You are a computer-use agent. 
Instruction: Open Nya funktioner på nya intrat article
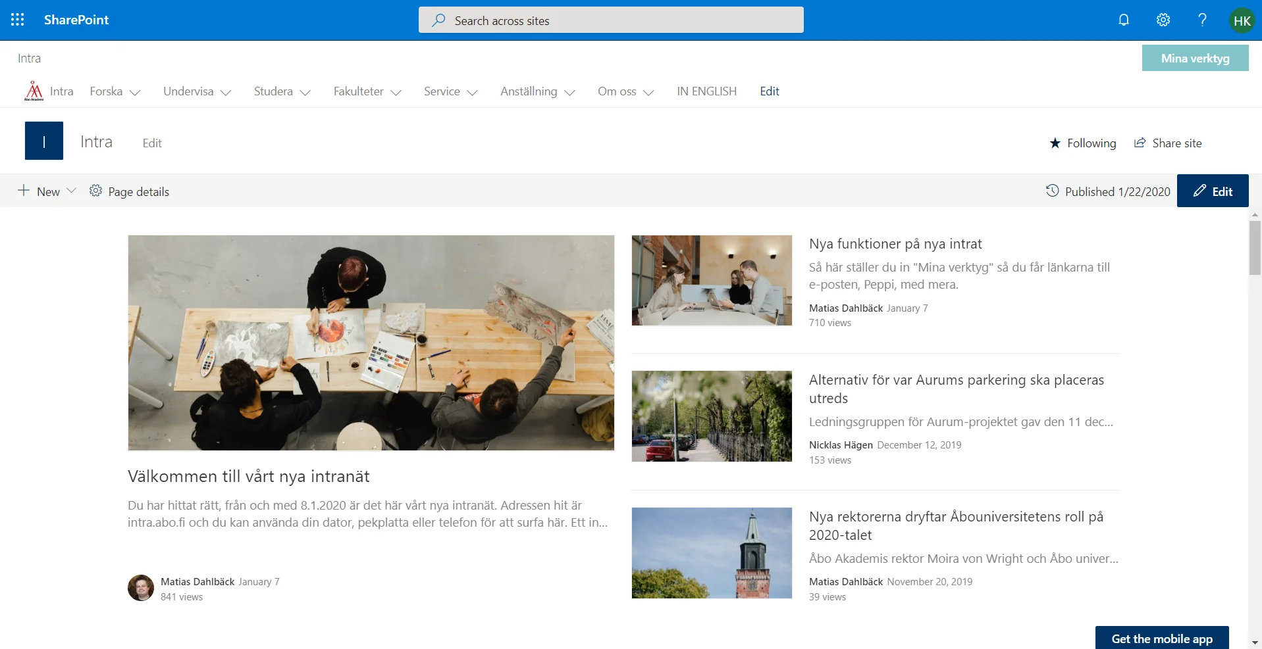pos(895,244)
